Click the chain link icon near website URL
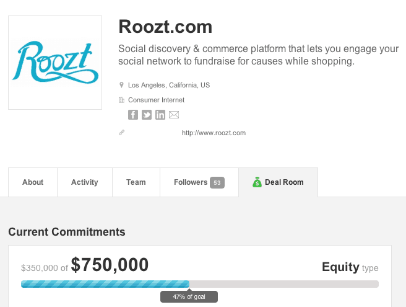This screenshot has height=307, width=406. tap(122, 133)
